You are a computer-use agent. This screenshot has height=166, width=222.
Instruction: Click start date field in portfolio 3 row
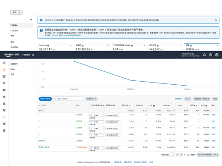[x=113, y=128]
